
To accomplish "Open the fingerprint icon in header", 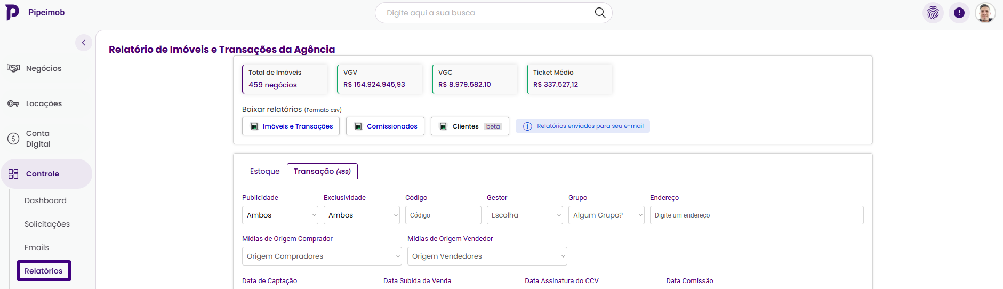I will (x=933, y=13).
